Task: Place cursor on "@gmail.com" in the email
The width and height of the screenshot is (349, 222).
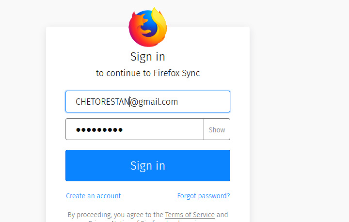Action: point(154,102)
